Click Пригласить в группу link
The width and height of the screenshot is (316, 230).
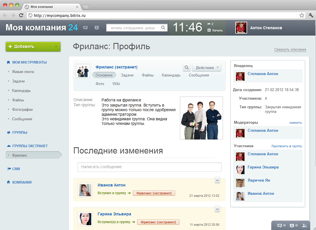point(286,146)
